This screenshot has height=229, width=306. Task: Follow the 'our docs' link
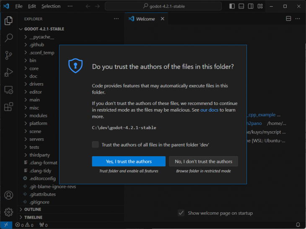[209, 110]
